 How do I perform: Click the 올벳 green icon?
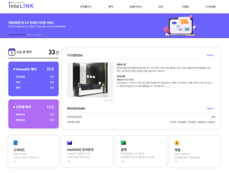[x=123, y=143]
